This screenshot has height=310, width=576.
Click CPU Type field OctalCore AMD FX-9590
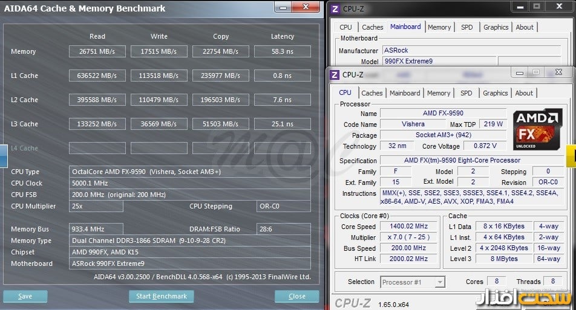point(190,172)
